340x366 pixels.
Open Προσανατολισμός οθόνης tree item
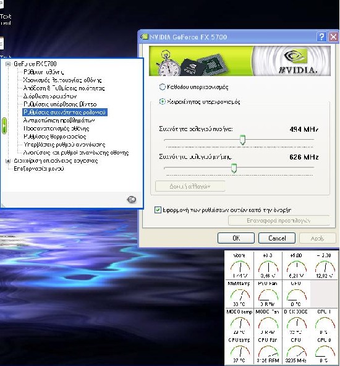point(56,129)
